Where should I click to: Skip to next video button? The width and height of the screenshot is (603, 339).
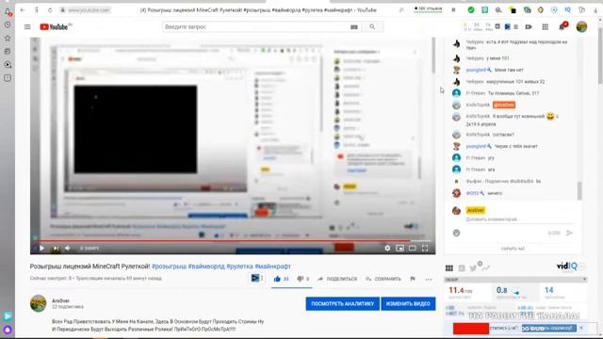click(x=56, y=249)
